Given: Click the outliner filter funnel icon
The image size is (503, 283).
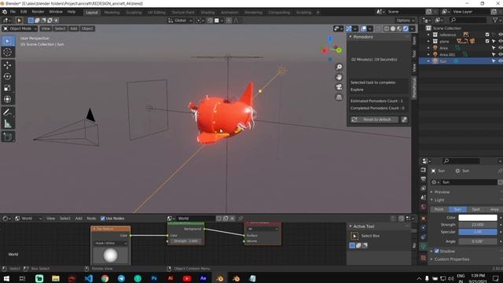Looking at the screenshot, I should coord(495,20).
